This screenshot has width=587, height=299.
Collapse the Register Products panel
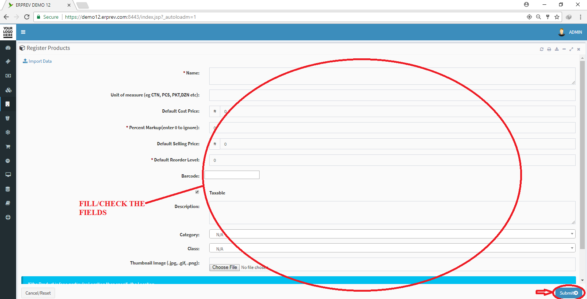[564, 49]
